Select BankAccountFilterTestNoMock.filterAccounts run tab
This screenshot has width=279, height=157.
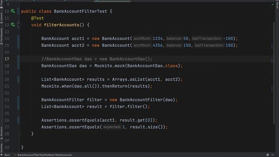[x=44, y=155]
